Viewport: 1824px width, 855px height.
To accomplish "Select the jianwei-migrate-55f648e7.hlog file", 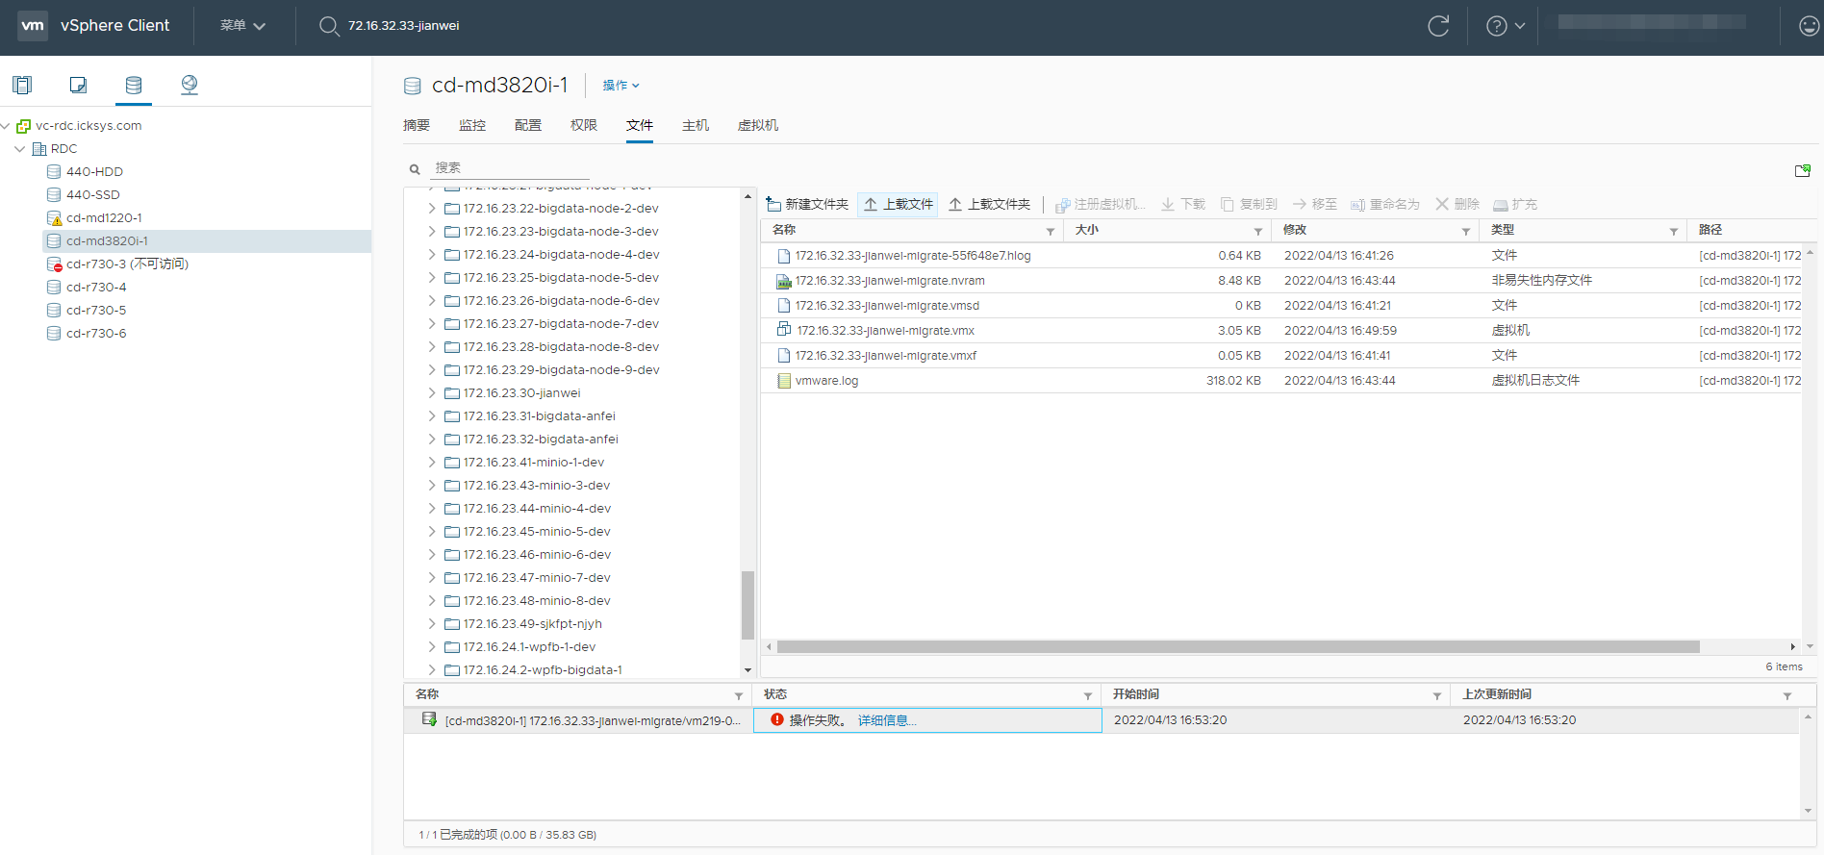I will point(913,256).
